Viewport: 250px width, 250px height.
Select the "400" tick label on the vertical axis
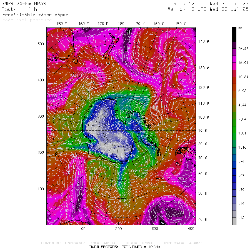(x=41, y=80)
